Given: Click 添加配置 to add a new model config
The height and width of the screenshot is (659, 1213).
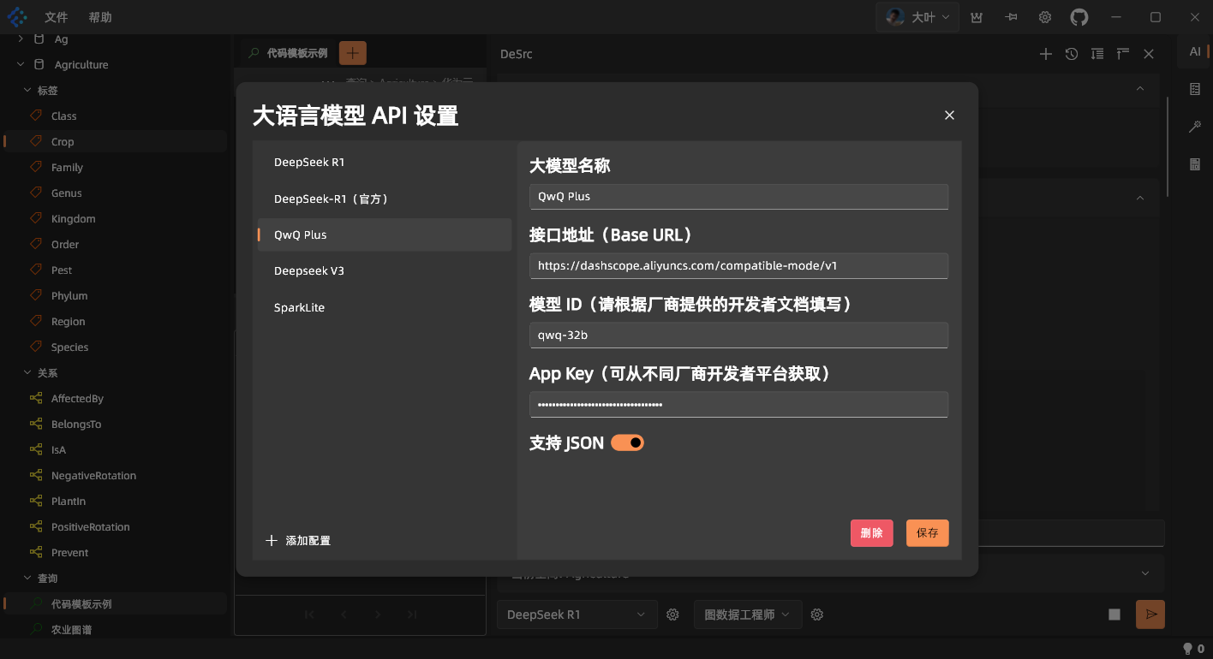Looking at the screenshot, I should click(297, 540).
